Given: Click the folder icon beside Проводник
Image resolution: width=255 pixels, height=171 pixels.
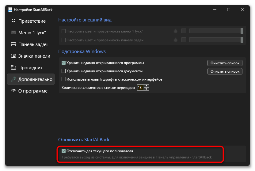Looking at the screenshot, I should coord(13,67).
